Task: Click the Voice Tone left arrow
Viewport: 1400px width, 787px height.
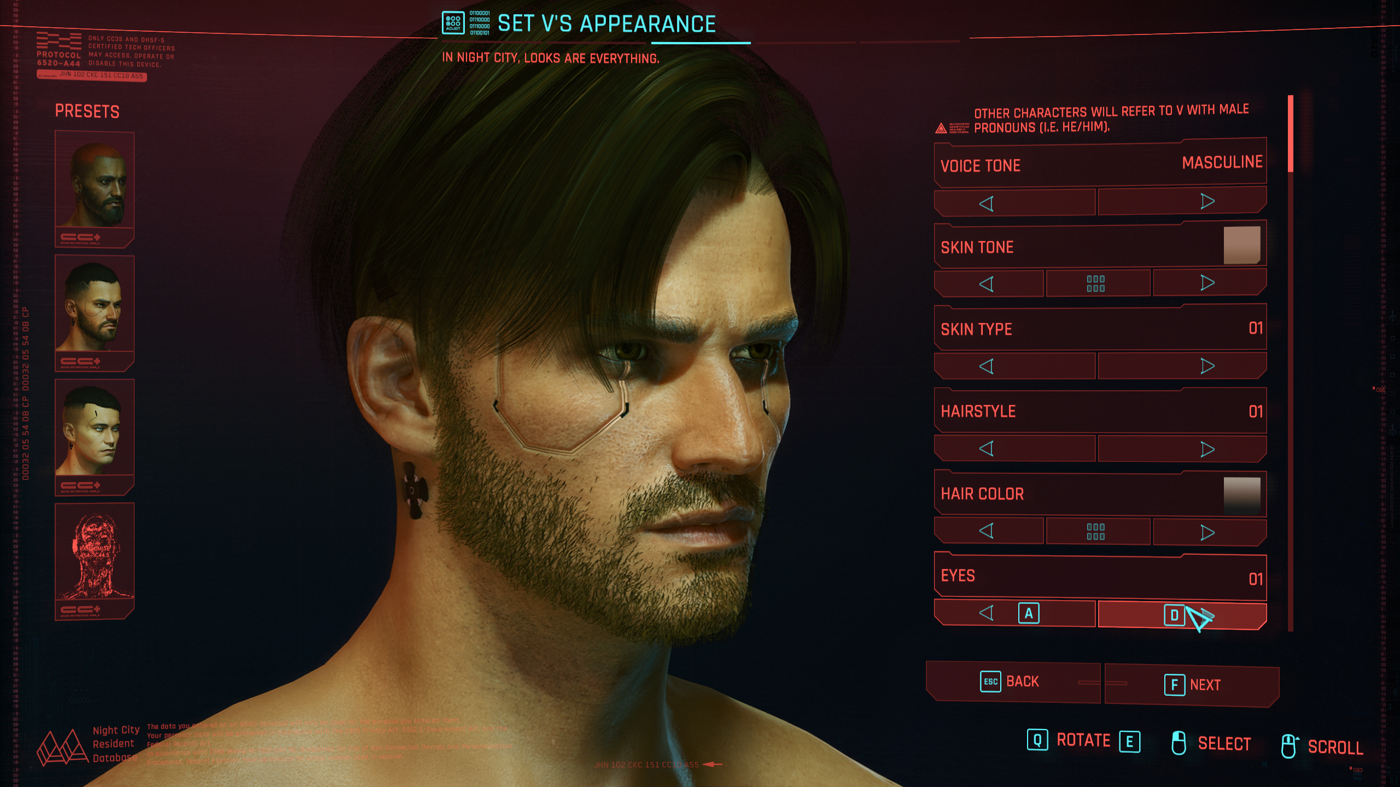Action: pyautogui.click(x=1014, y=203)
